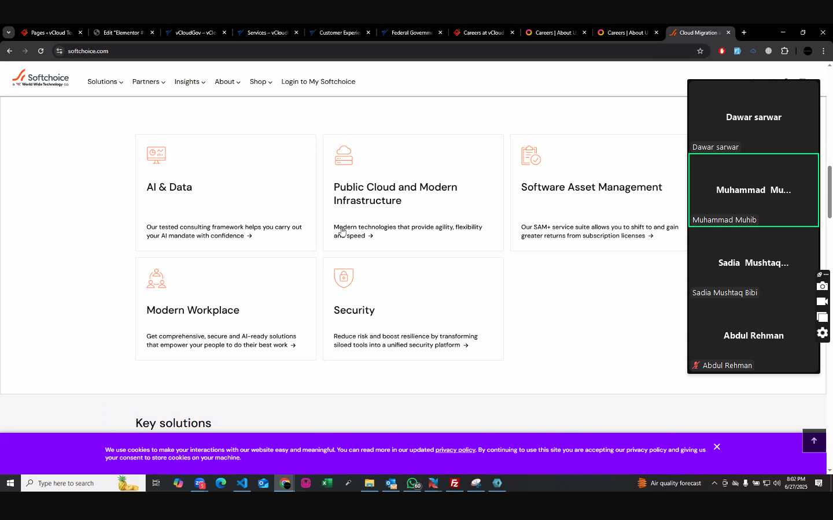The image size is (833, 520).
Task: Open the Security card heading
Action: pos(354,310)
